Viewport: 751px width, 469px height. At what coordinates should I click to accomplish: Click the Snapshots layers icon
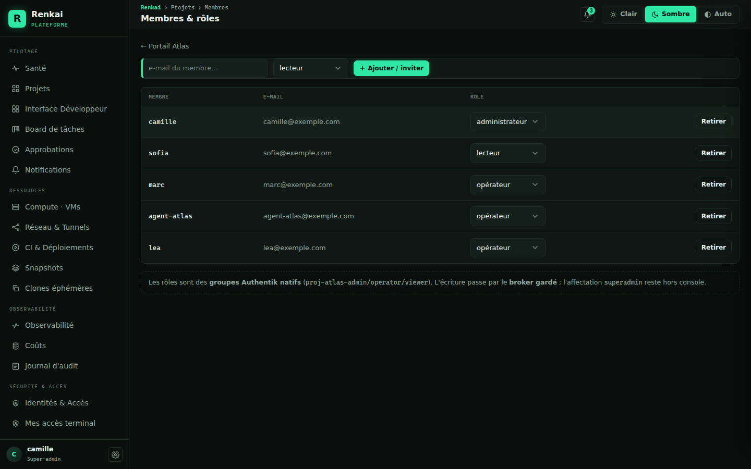(x=16, y=268)
